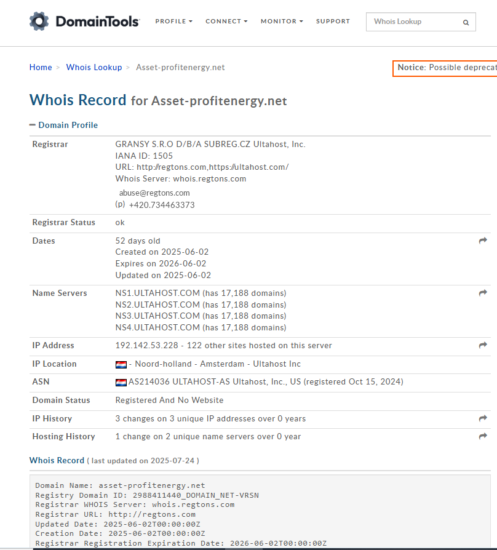This screenshot has width=497, height=550.
Task: Click NS1.ULTAHOST.COM name server entry
Action: pyautogui.click(x=201, y=293)
